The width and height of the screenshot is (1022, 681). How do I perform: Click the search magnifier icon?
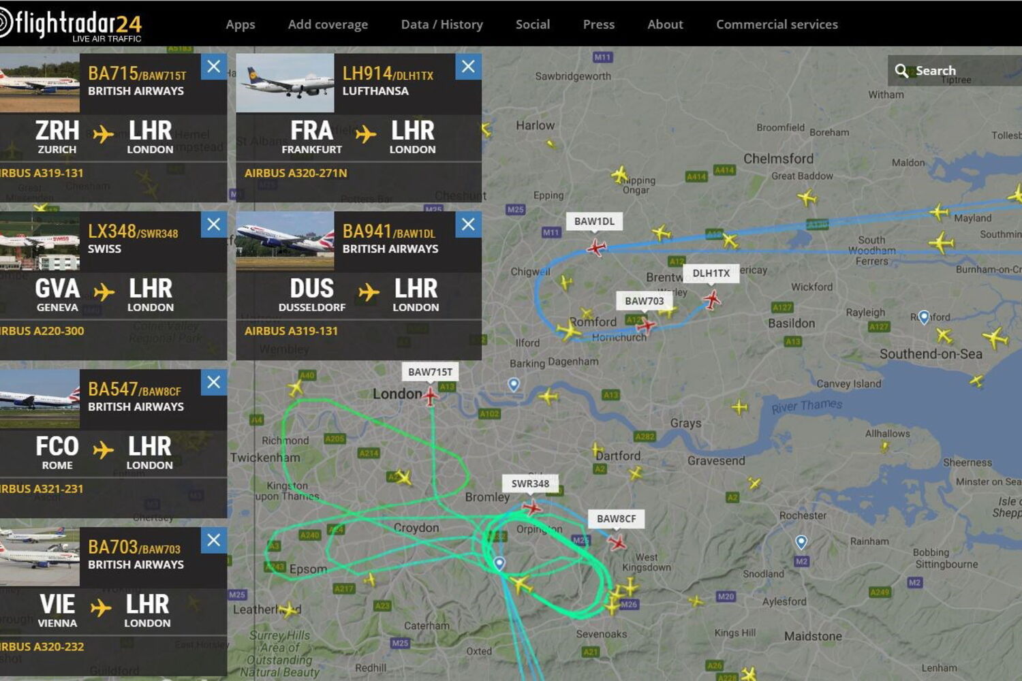901,71
